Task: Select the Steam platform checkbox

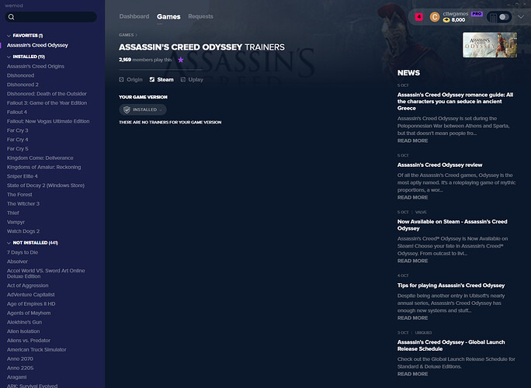Action: (152, 79)
